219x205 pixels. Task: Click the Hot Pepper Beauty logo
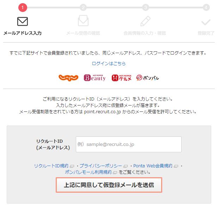click(95, 78)
